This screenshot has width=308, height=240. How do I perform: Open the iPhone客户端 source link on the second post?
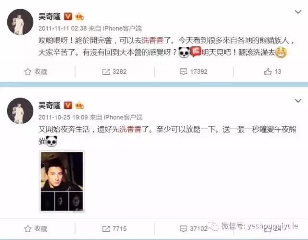click(123, 118)
